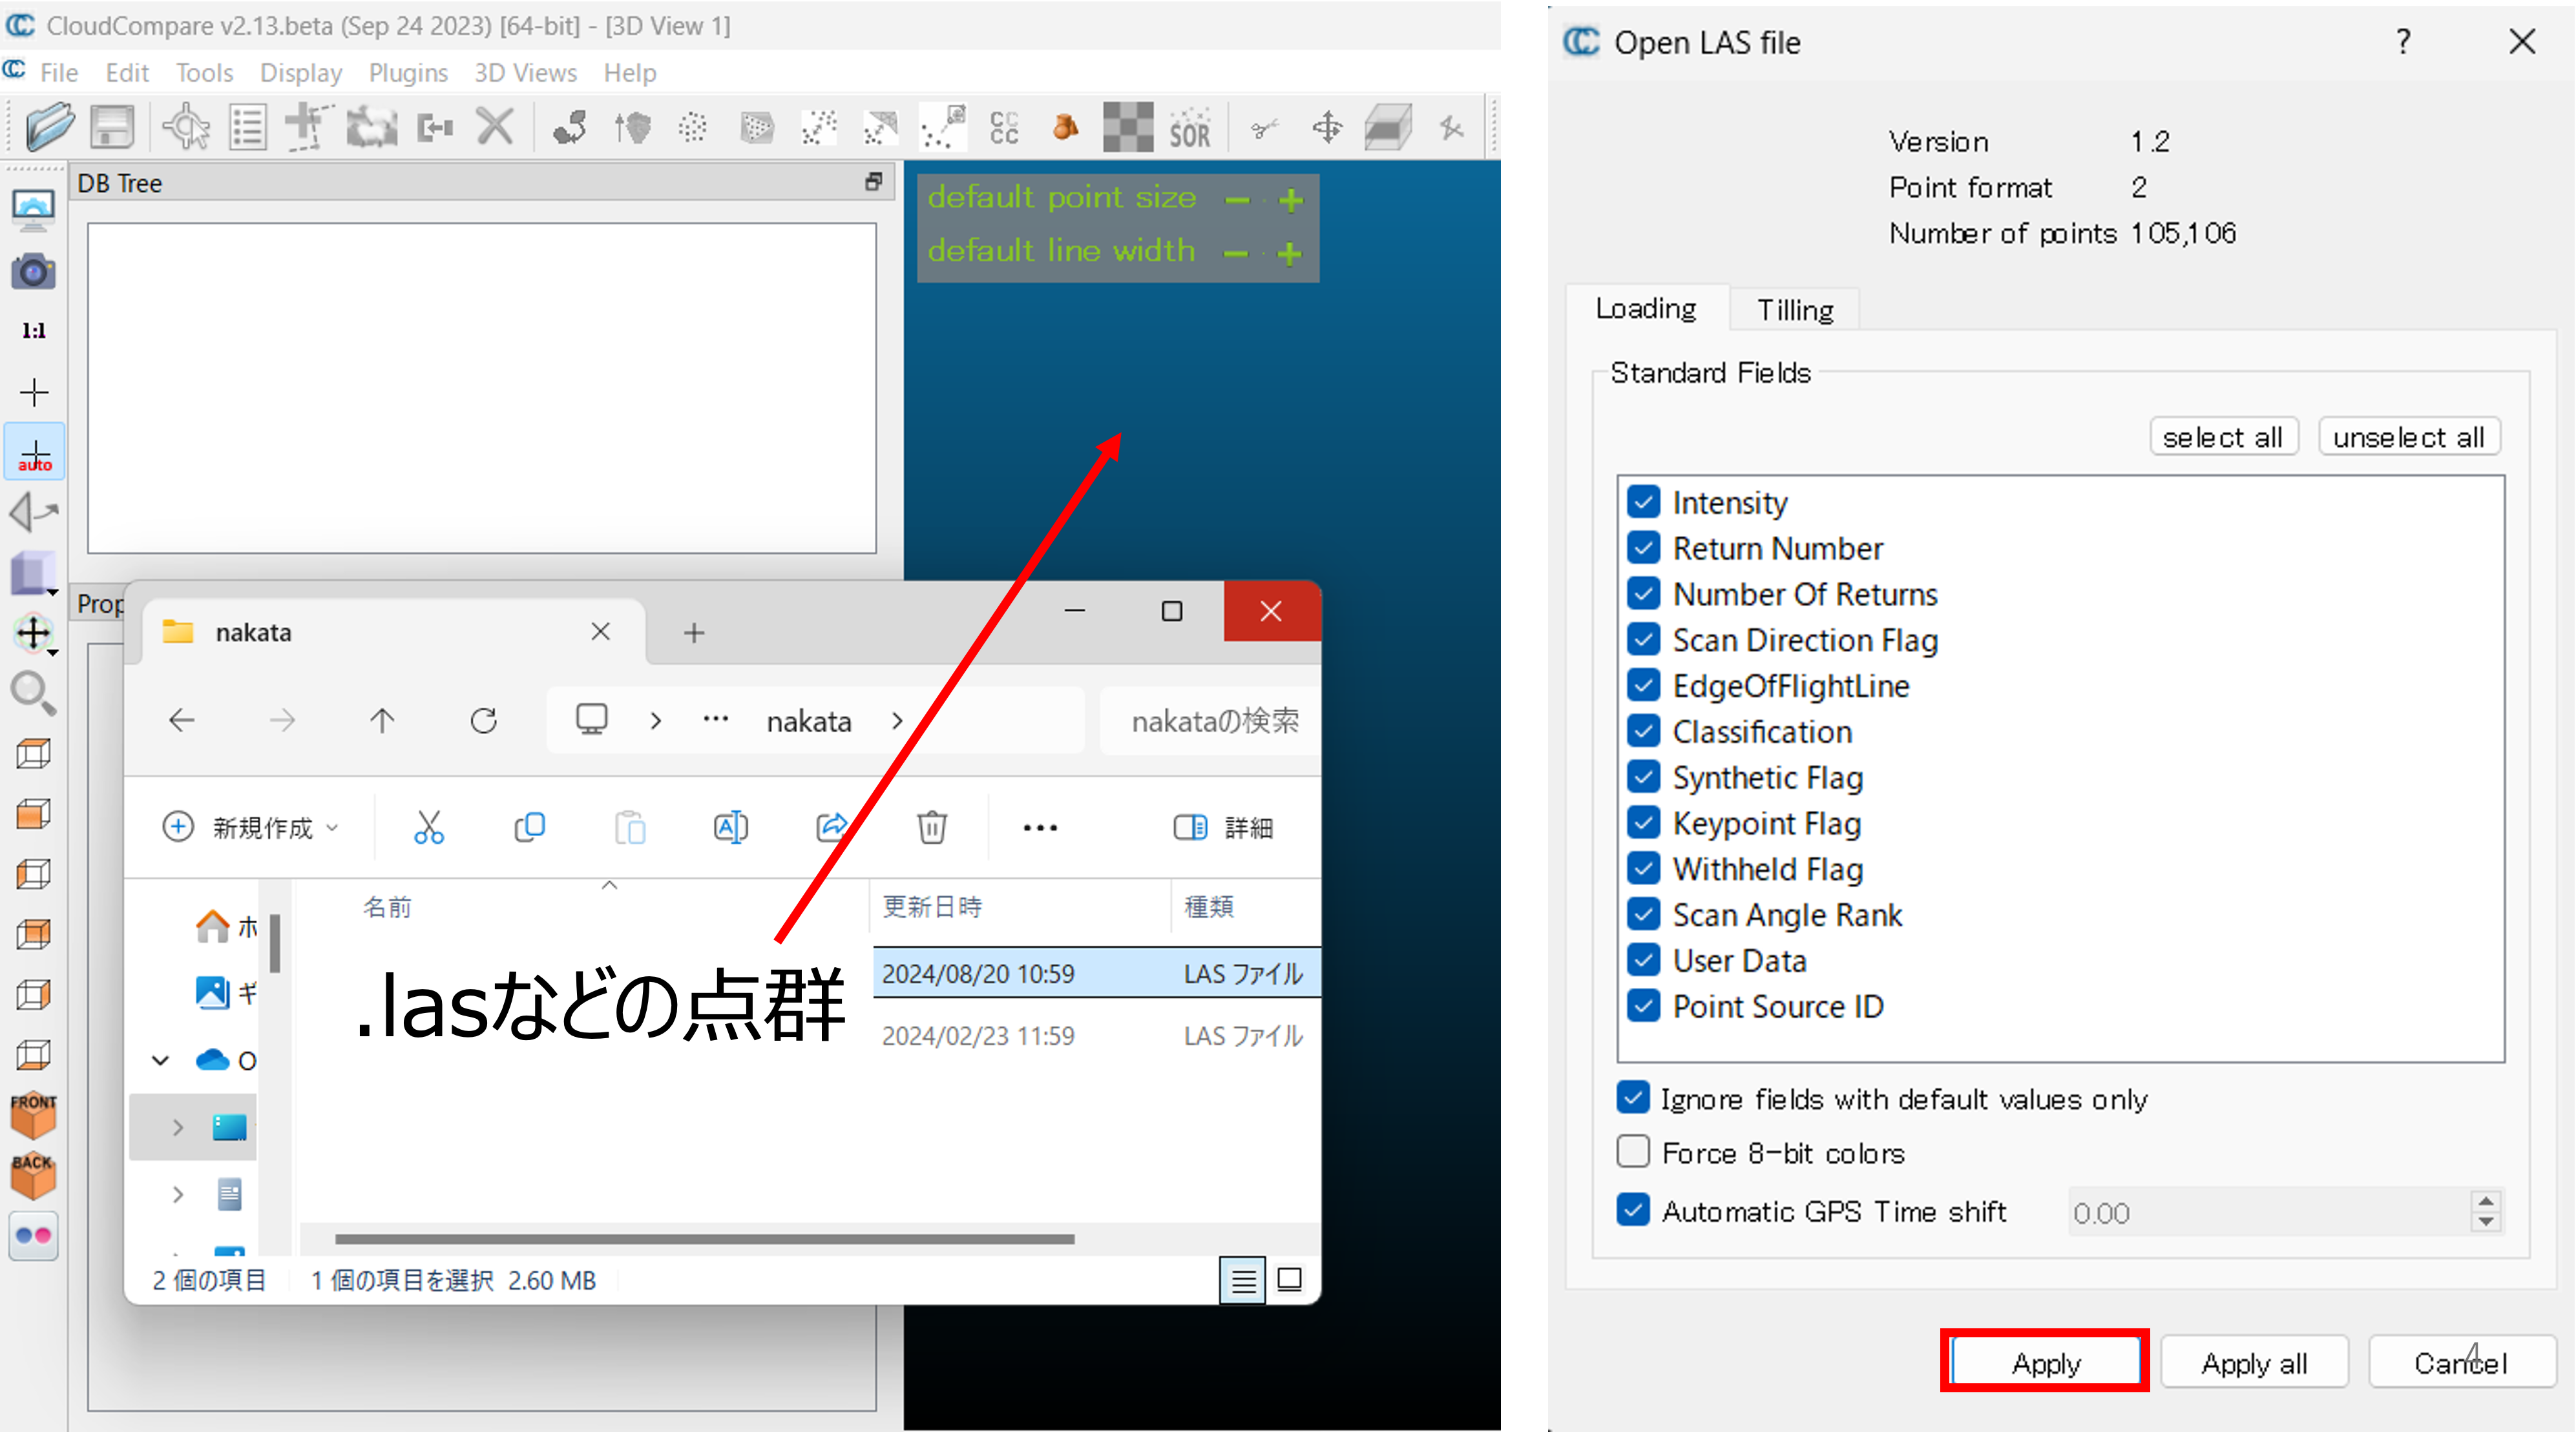Image resolution: width=2576 pixels, height=1432 pixels.
Task: Click the select all button
Action: 2223,438
